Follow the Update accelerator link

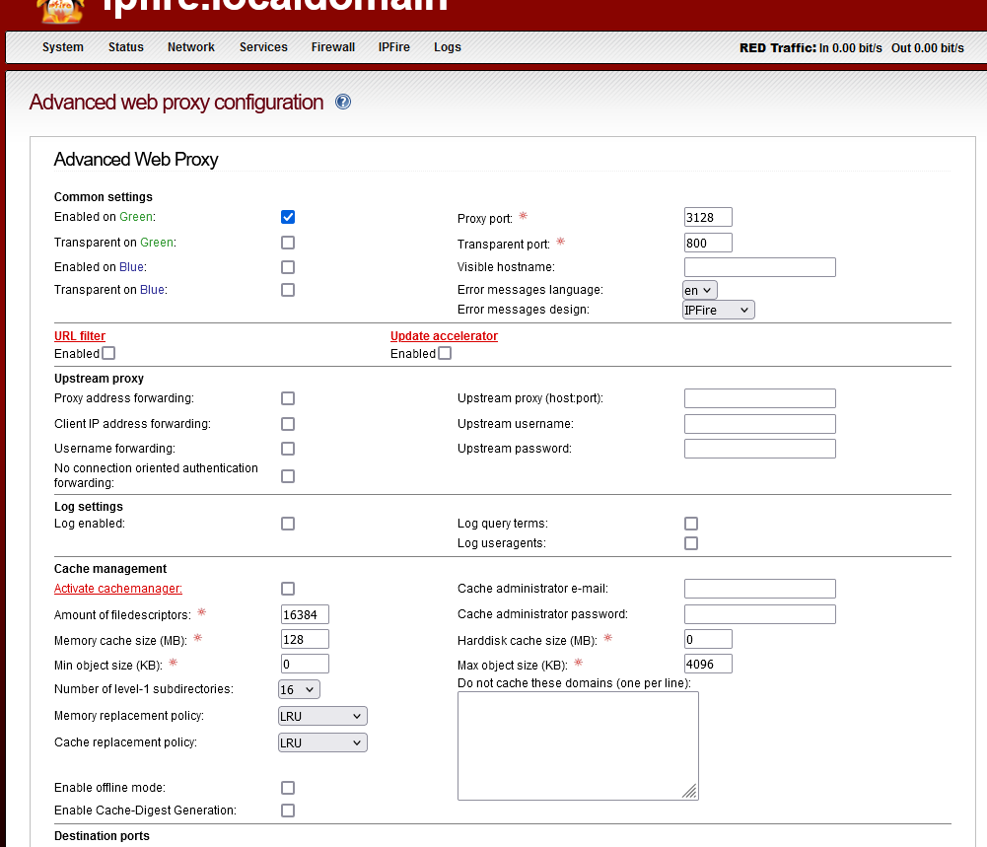(444, 336)
